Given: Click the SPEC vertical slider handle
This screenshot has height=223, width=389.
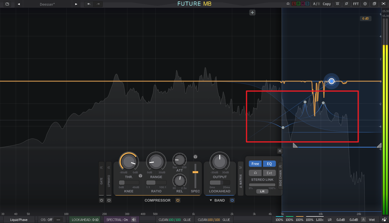Looking at the screenshot, I should [195, 172].
